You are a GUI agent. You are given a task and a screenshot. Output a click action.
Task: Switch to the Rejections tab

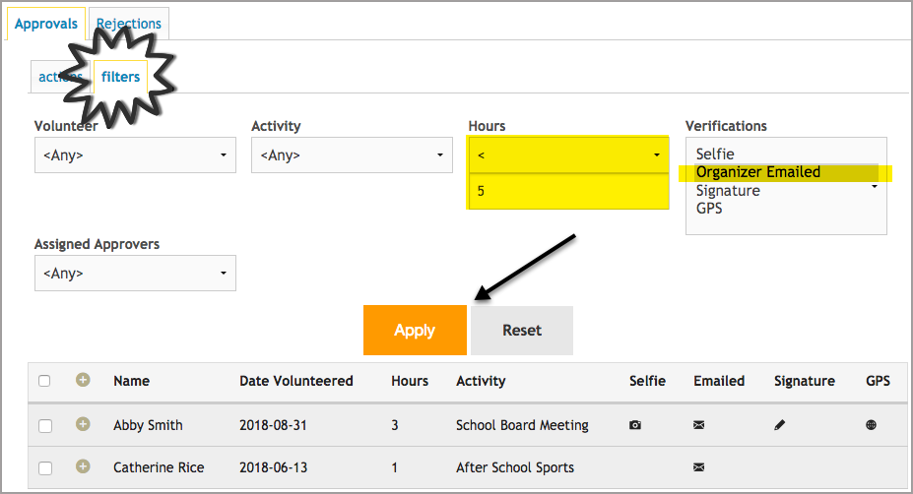(129, 24)
